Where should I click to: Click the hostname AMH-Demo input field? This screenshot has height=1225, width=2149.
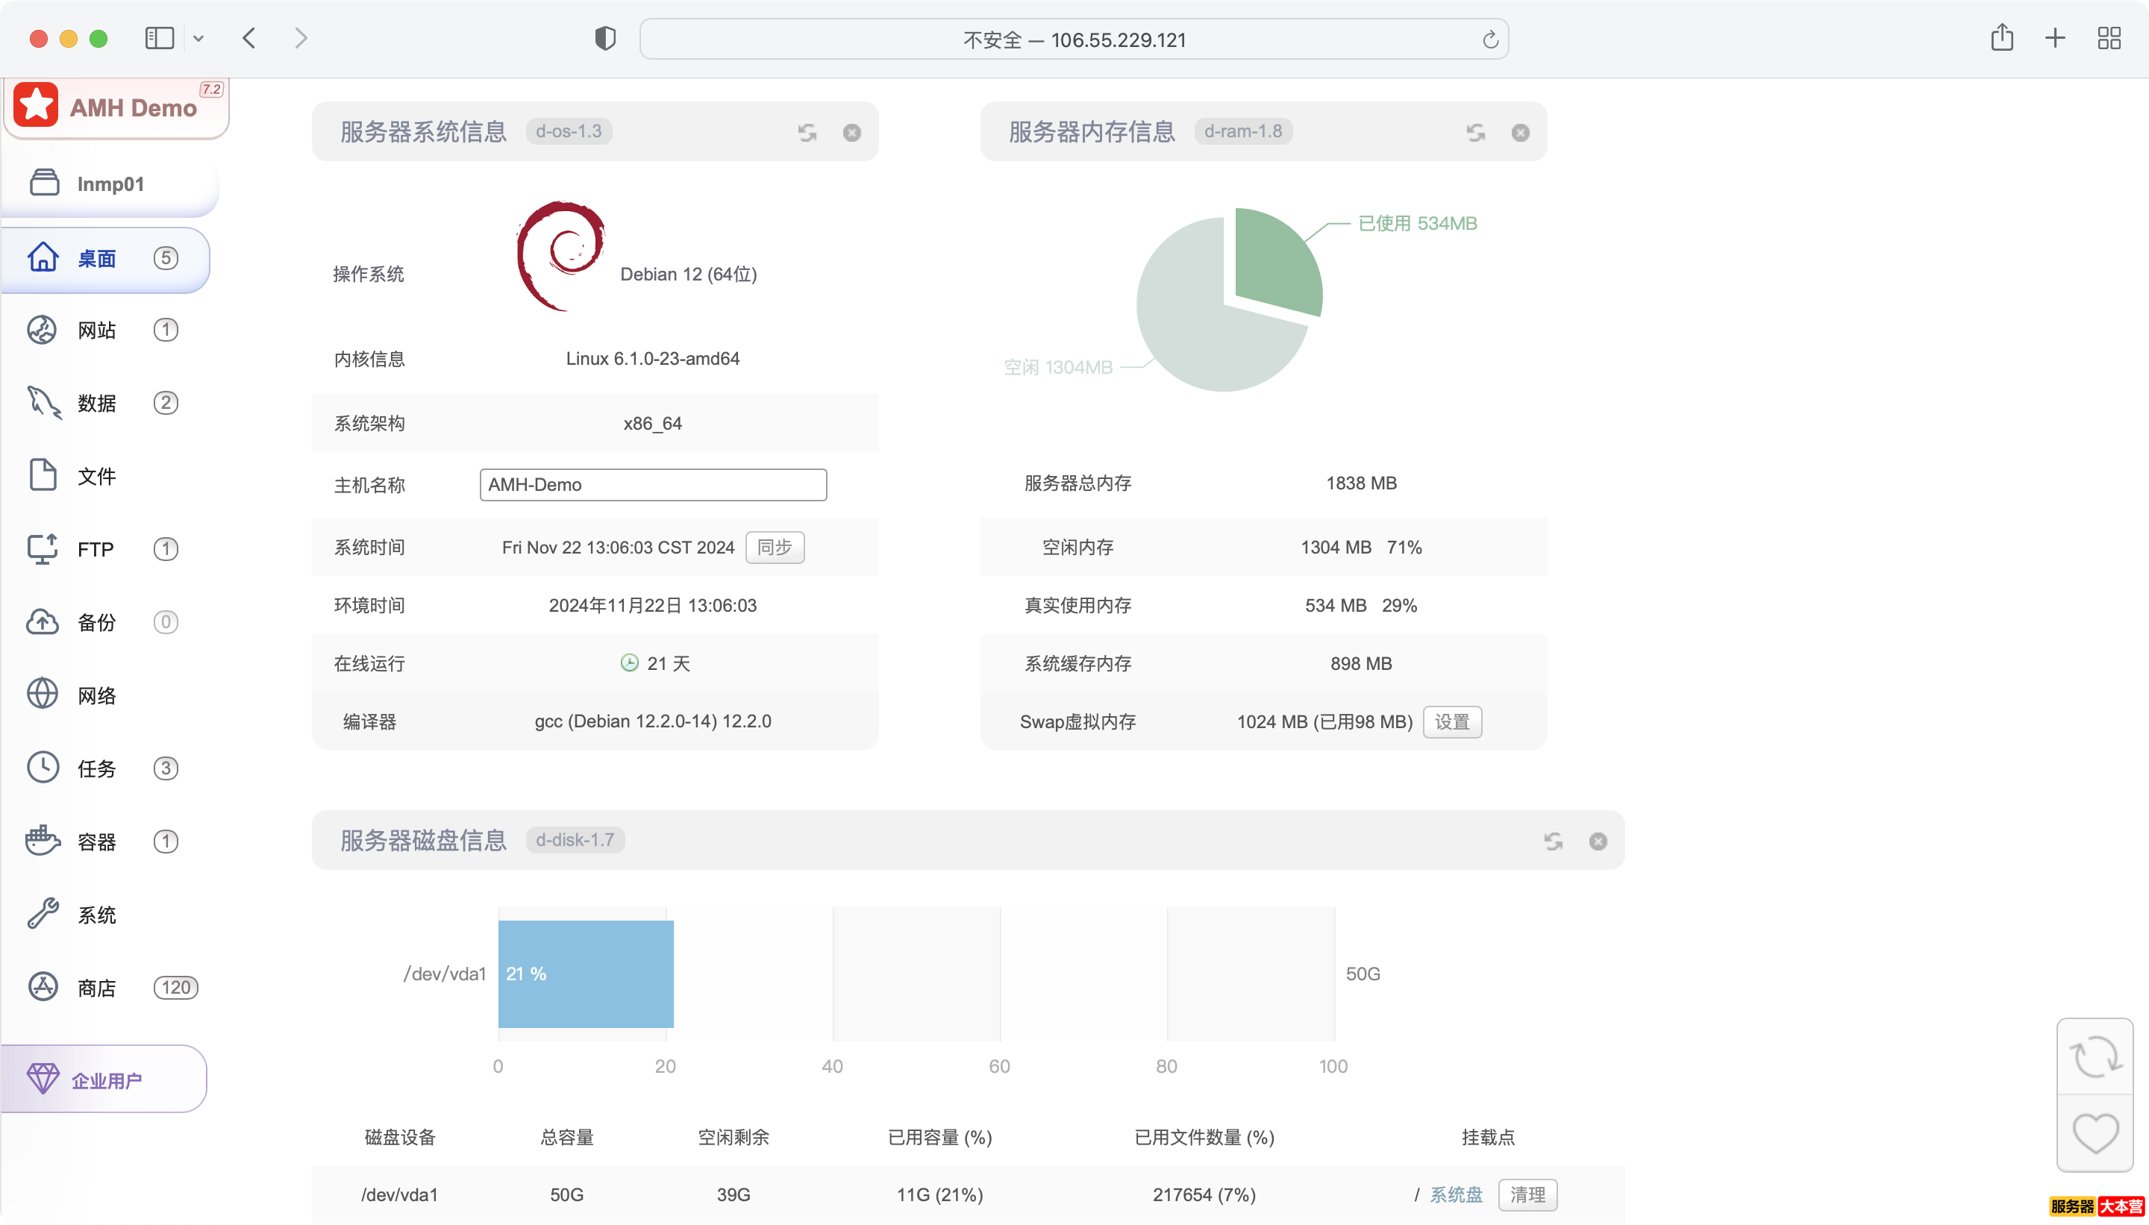653,485
